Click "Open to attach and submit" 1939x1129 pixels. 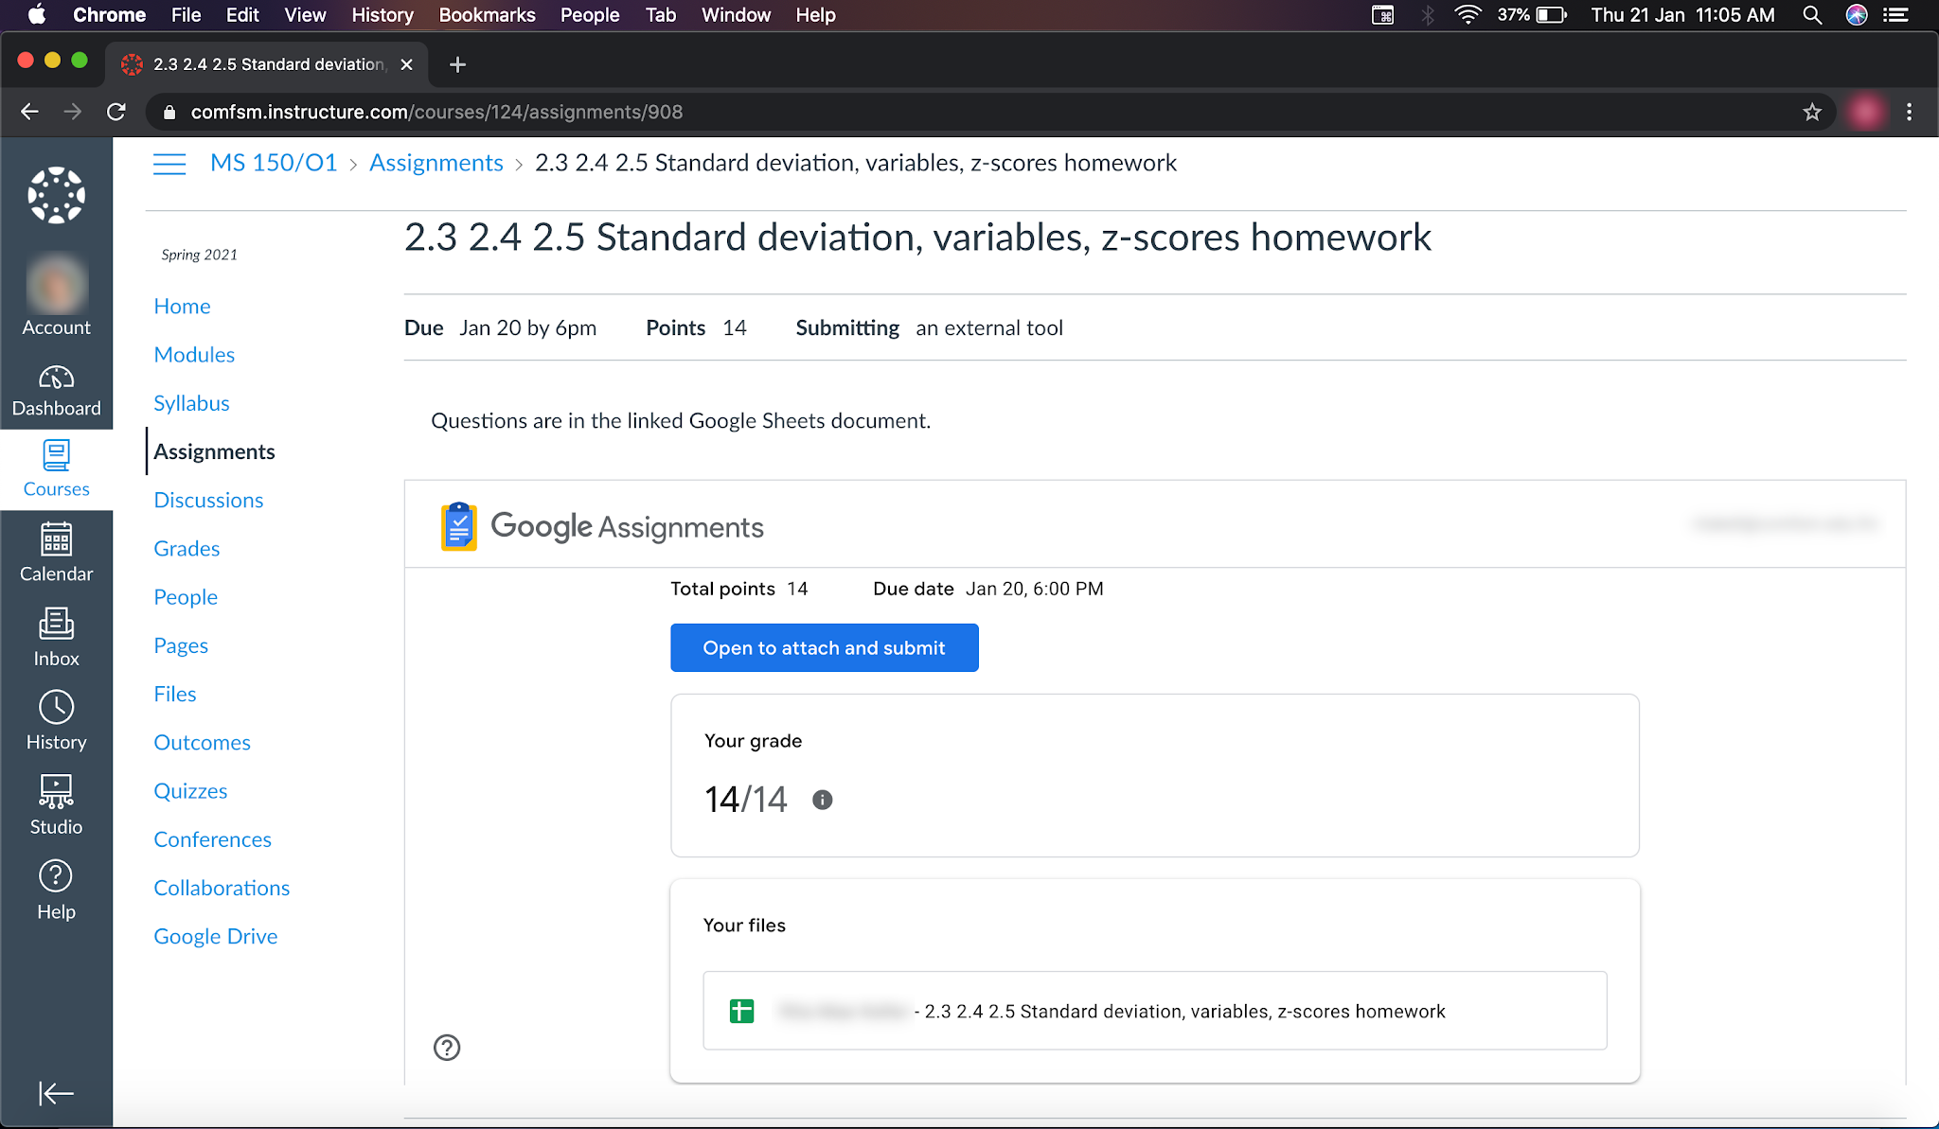tap(823, 647)
